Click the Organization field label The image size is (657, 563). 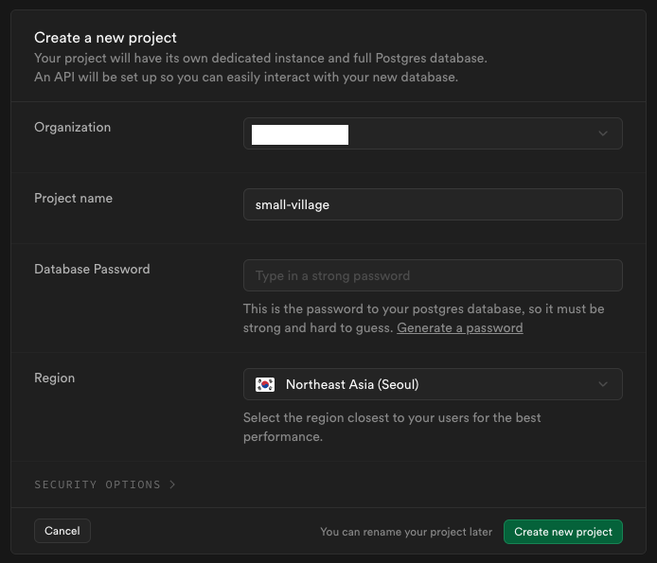(72, 127)
